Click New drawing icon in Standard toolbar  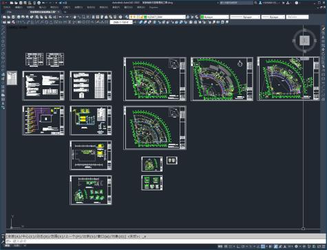(5, 17)
